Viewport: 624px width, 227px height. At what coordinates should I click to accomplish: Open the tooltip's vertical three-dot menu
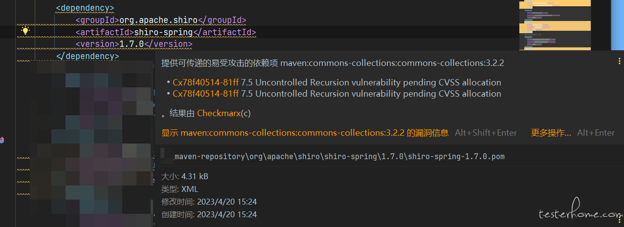[x=619, y=62]
